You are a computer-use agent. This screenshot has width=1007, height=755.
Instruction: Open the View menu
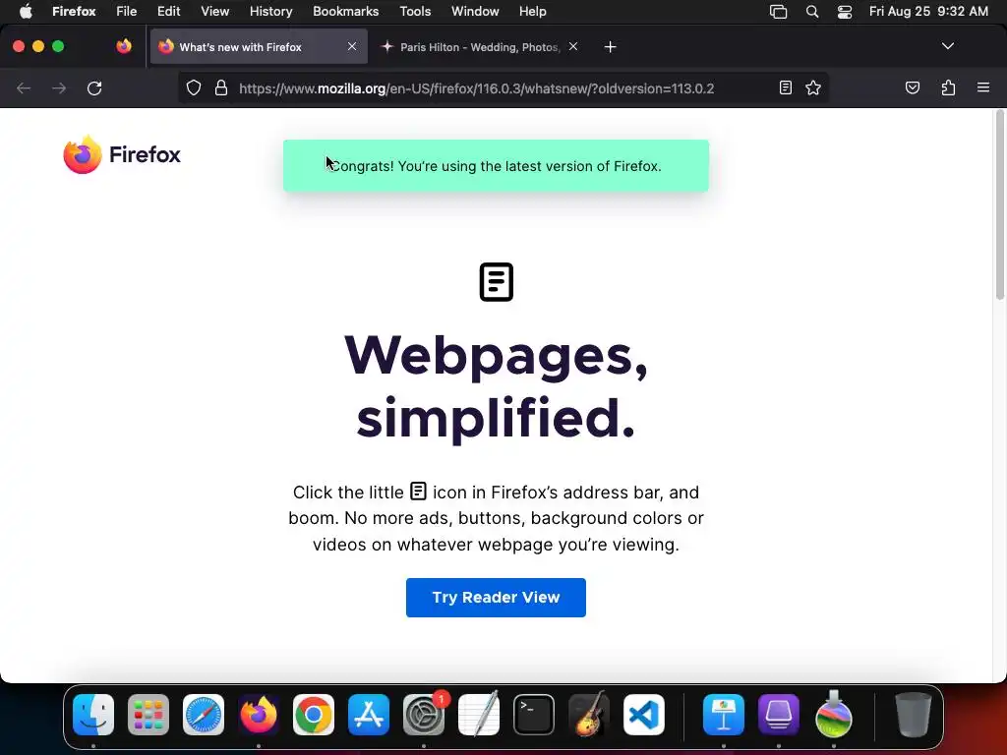click(214, 12)
